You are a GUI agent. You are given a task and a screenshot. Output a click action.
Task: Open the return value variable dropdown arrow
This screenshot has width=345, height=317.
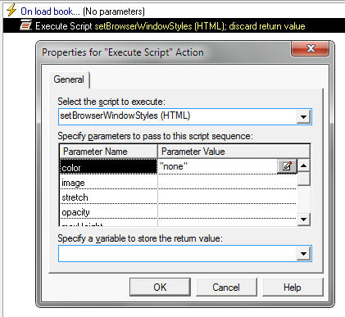303,254
